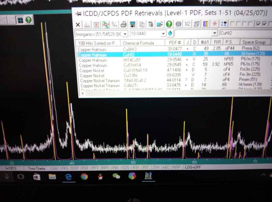This screenshot has width=272, height=202.
Task: Tick the third empty toolbar checkbox
Action: tap(244, 23)
